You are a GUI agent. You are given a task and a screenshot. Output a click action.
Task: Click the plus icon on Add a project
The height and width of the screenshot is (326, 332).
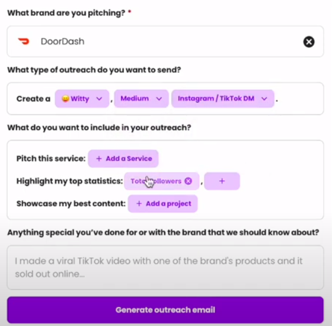(x=139, y=204)
